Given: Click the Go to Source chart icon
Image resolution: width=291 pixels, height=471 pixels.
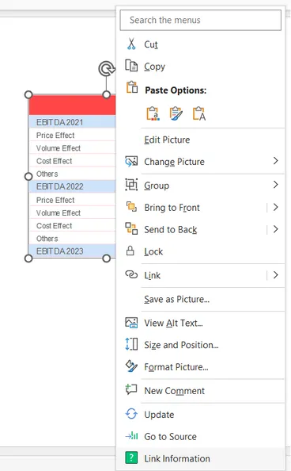Looking at the screenshot, I should tap(131, 436).
